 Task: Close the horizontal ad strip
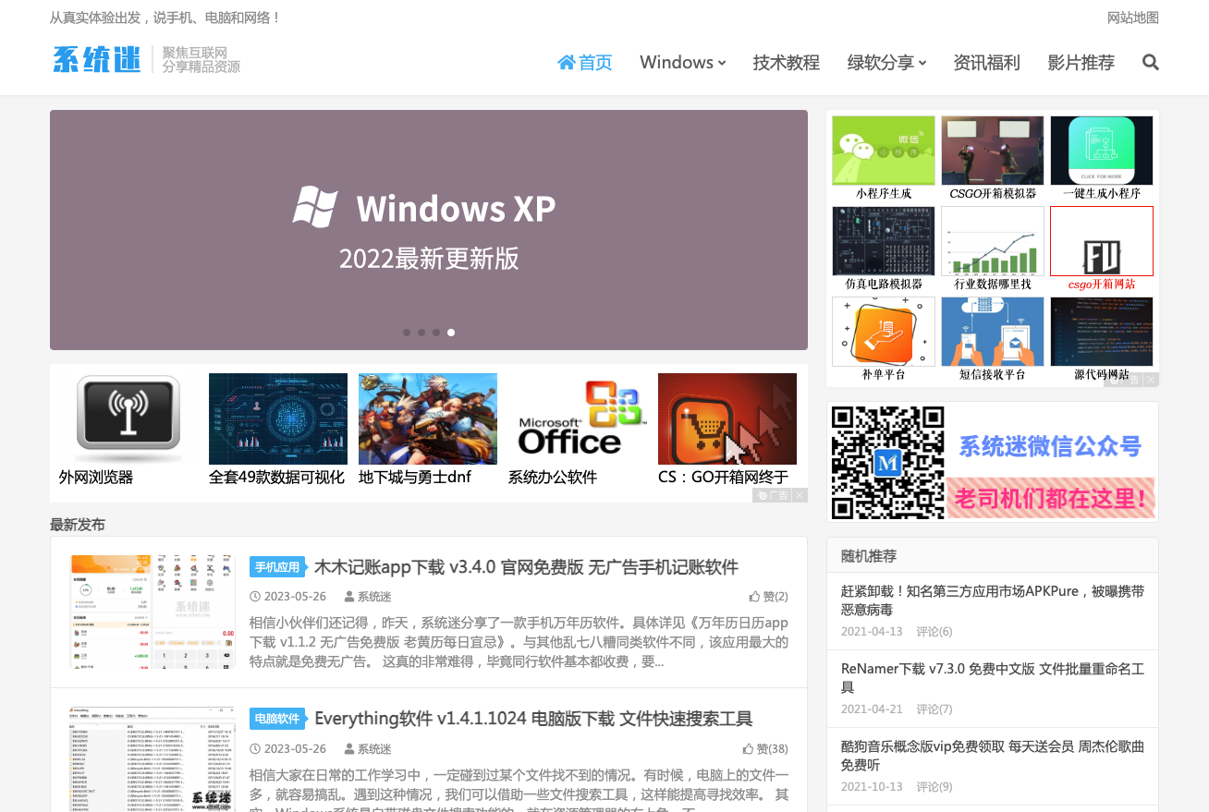pos(800,495)
